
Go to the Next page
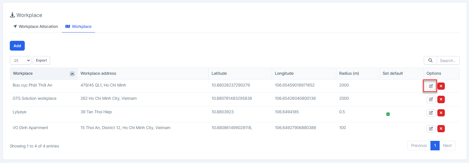click(x=447, y=145)
